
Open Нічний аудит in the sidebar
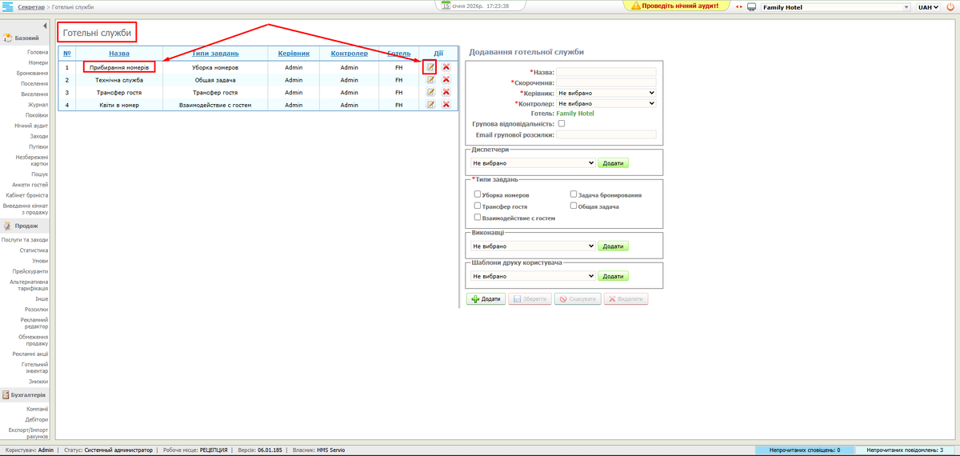[31, 126]
